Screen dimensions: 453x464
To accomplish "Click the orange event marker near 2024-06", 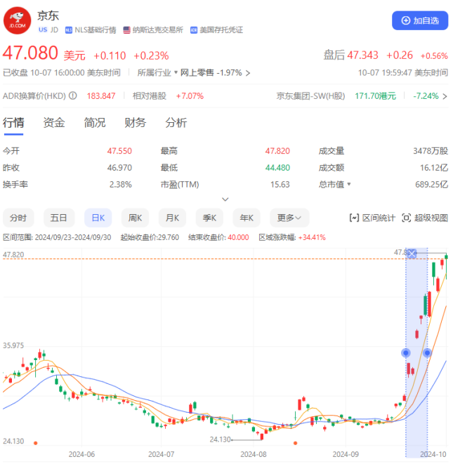I will click(x=36, y=443).
